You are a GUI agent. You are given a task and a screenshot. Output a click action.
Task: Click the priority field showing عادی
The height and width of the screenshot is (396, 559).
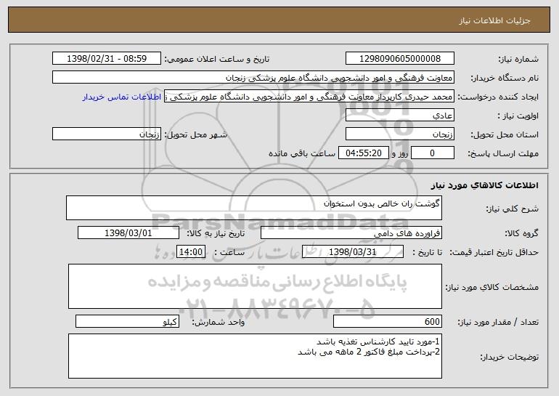pyautogui.click(x=399, y=116)
